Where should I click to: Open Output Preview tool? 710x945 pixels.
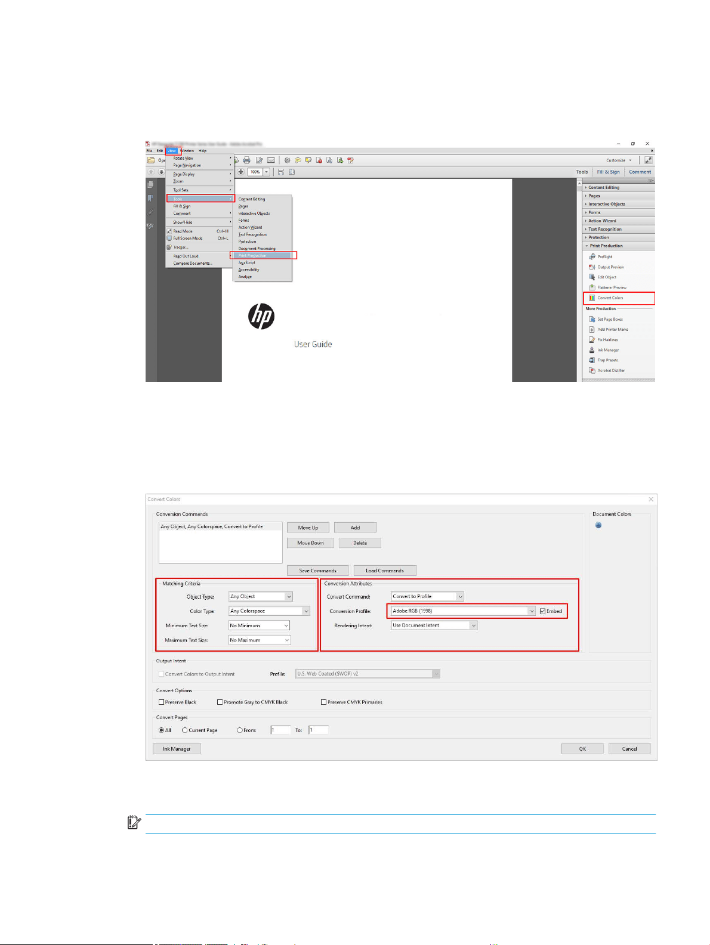pyautogui.click(x=607, y=267)
